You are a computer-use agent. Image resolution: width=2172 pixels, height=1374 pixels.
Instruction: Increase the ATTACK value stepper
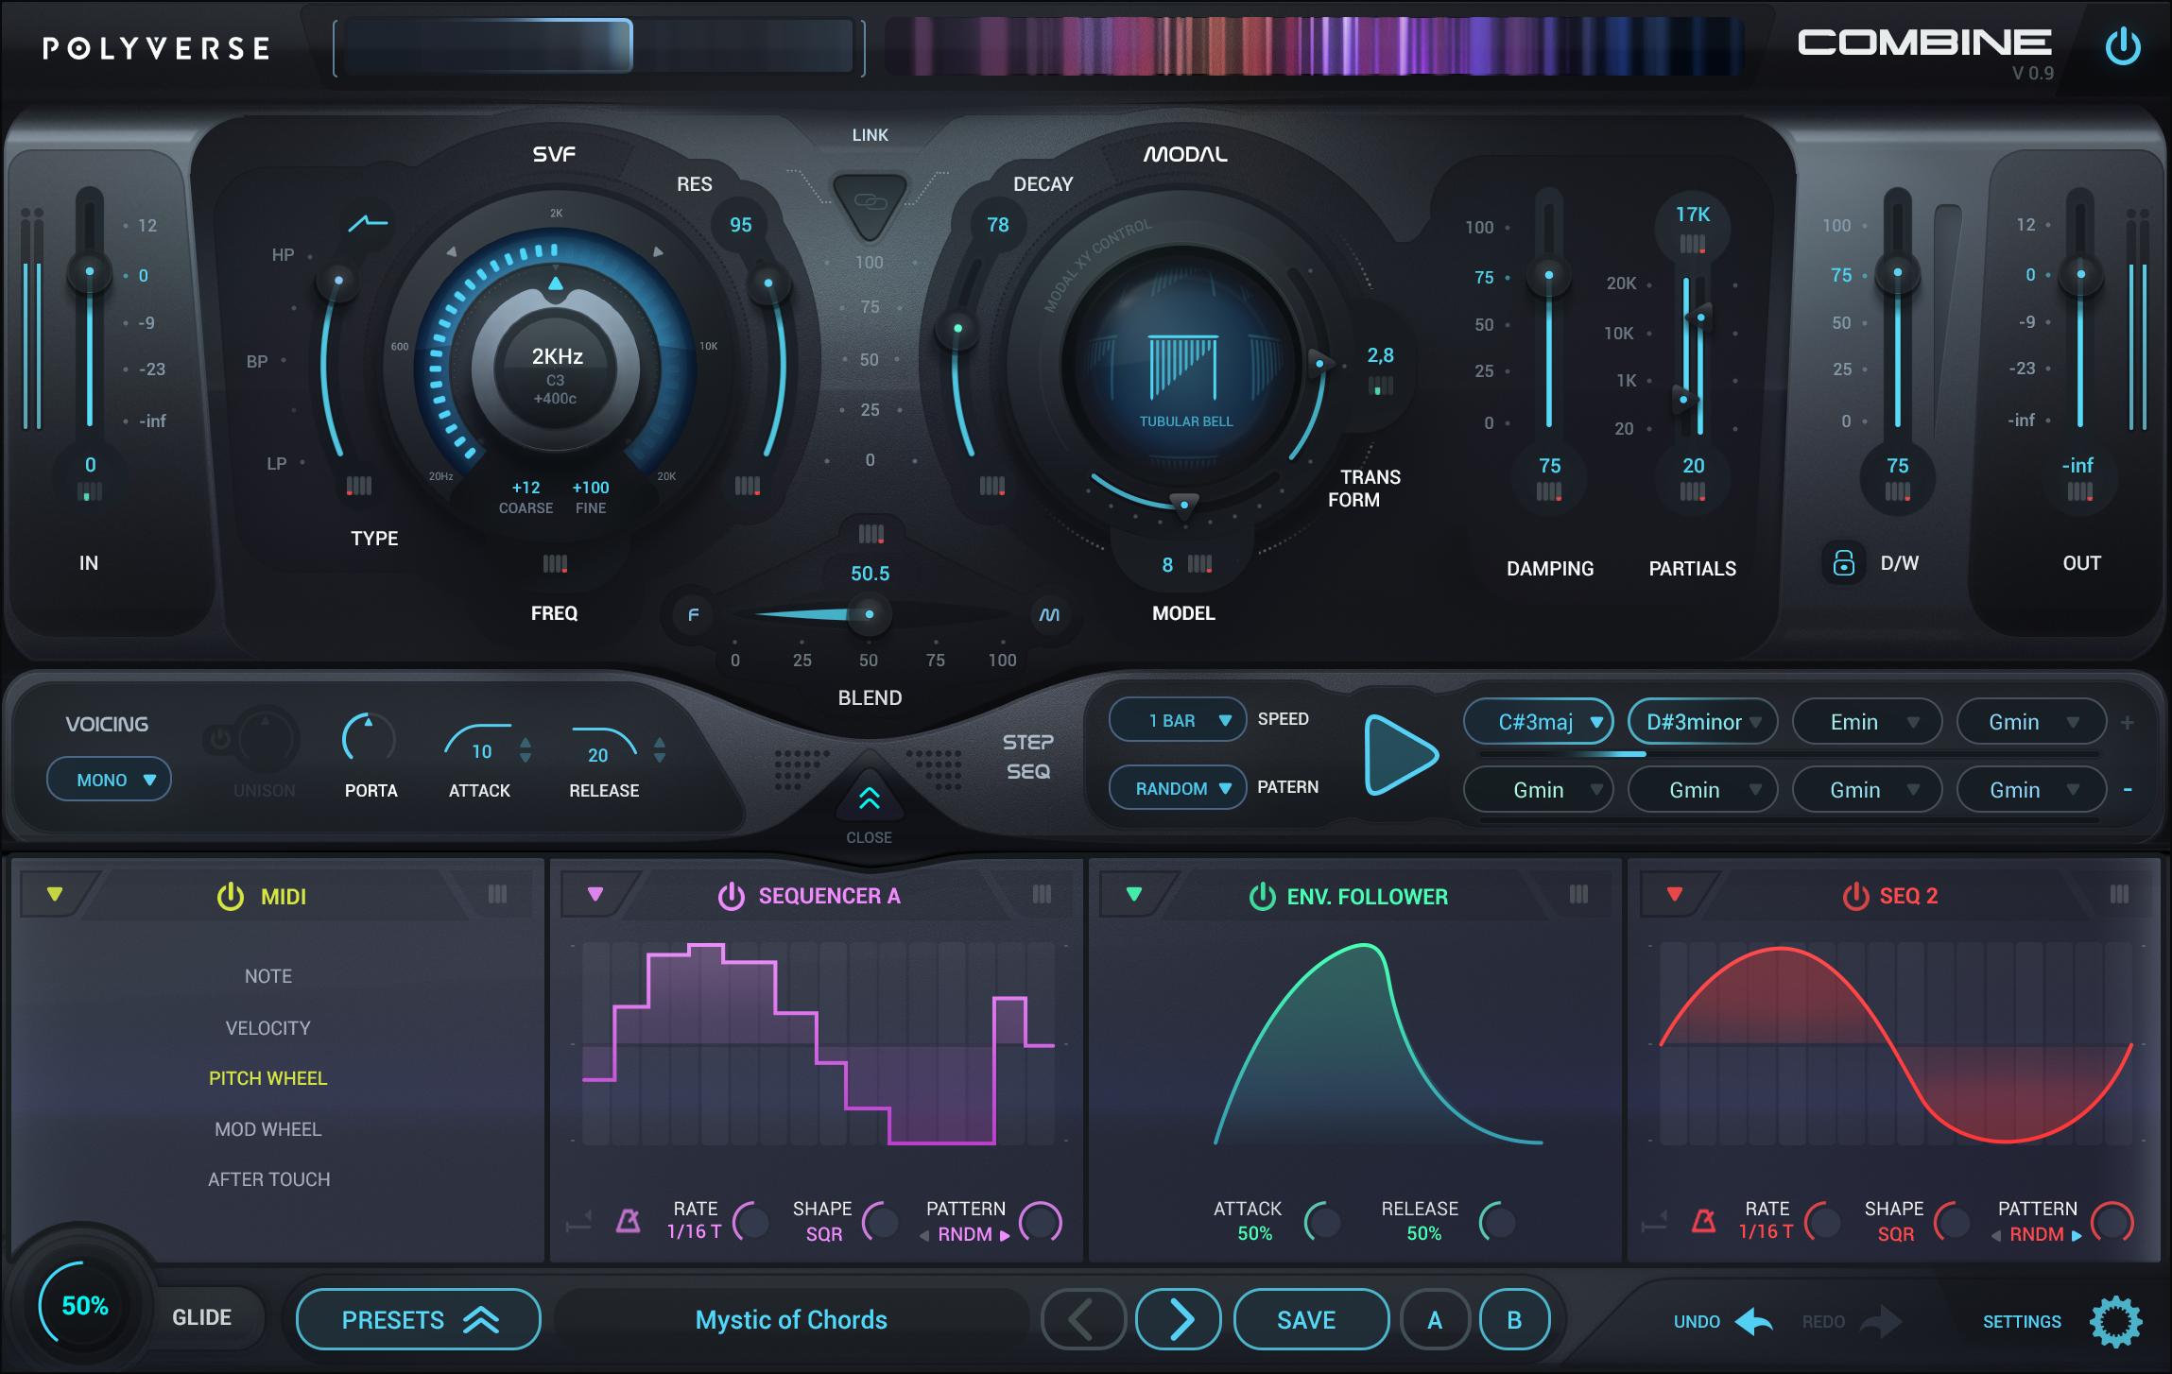(x=526, y=742)
